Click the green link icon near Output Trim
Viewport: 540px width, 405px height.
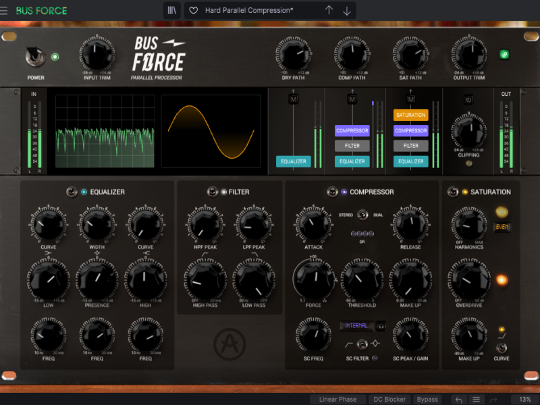(x=504, y=55)
